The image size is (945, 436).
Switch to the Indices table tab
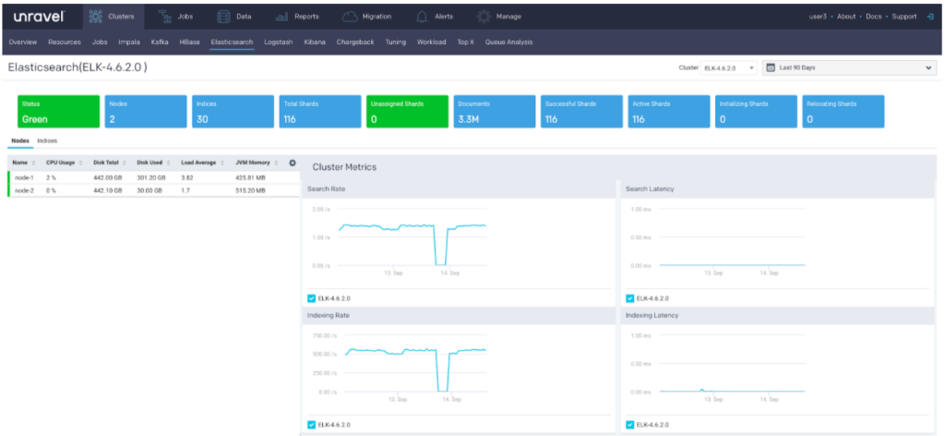pyautogui.click(x=48, y=140)
